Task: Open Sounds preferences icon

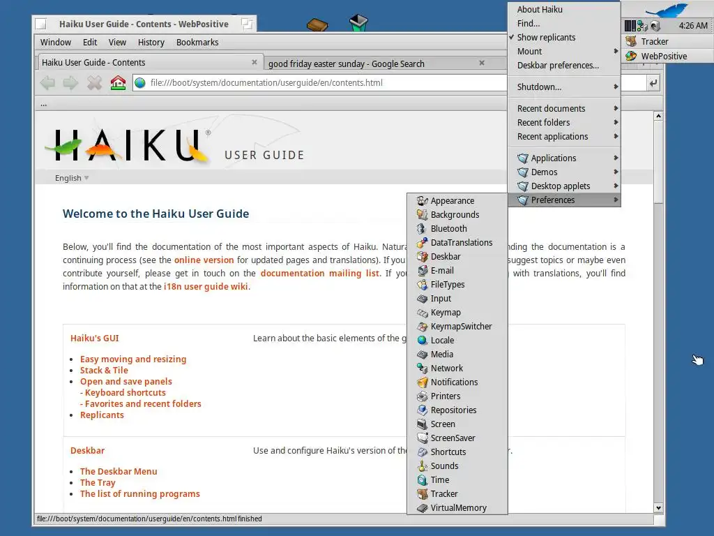Action: coord(423,466)
